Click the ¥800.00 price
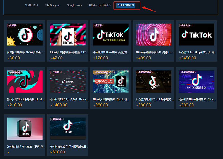 point(58,152)
